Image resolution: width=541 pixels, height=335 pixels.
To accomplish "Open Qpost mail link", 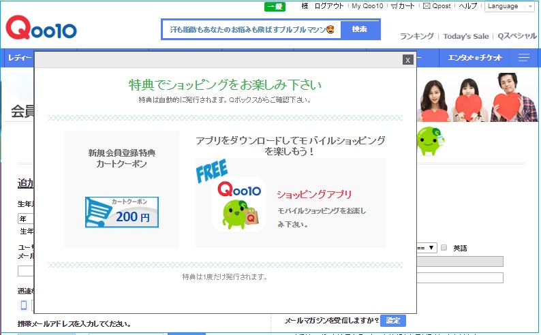I will [437, 6].
